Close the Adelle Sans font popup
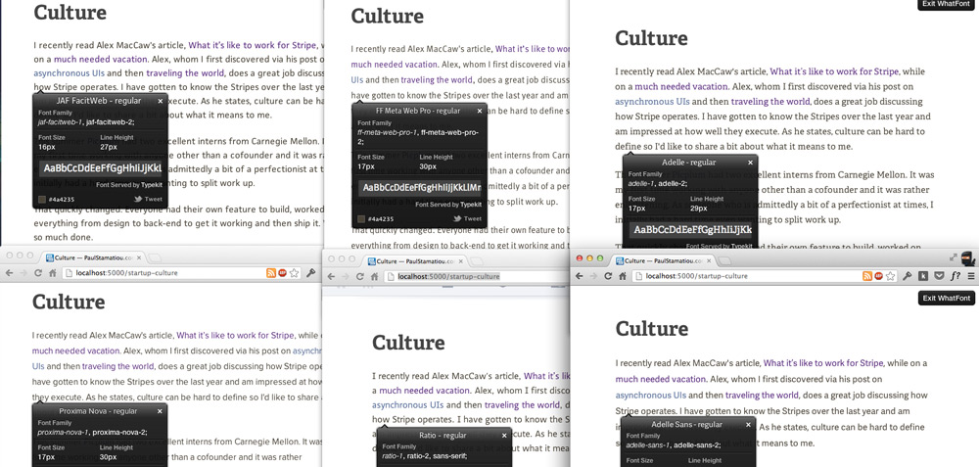This screenshot has width=979, height=467. pos(750,424)
